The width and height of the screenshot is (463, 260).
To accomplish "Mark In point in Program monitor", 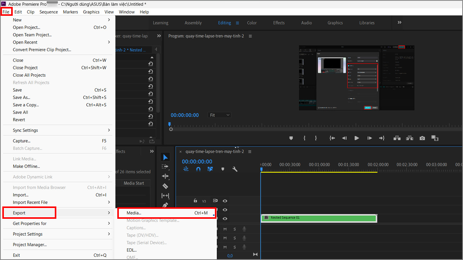I will click(x=304, y=138).
